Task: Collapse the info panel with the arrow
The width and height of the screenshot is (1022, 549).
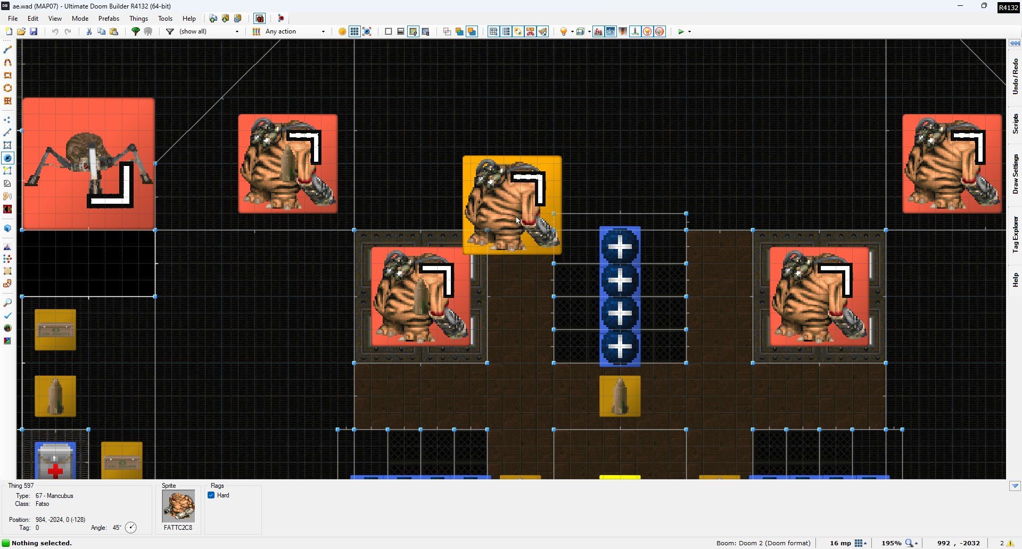Action: (1015, 486)
